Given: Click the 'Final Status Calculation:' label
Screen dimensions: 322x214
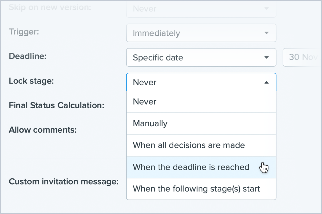Looking at the screenshot, I should tap(56, 105).
